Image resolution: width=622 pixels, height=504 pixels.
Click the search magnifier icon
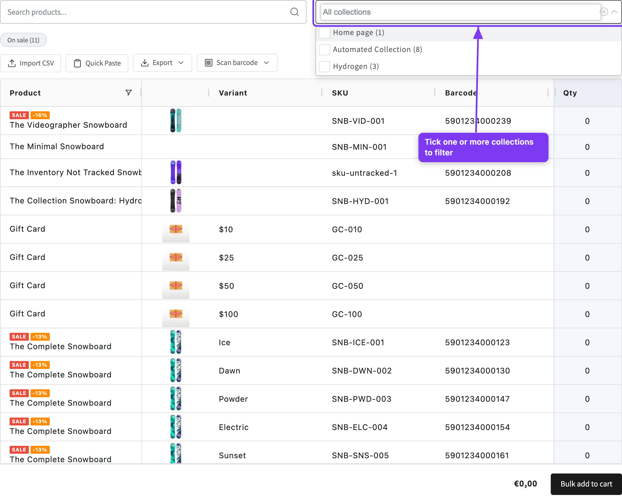(x=294, y=12)
